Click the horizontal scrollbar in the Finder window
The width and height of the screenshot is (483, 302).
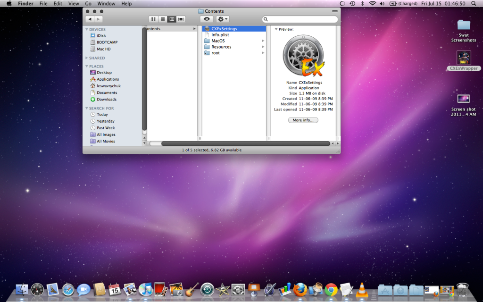(245, 143)
